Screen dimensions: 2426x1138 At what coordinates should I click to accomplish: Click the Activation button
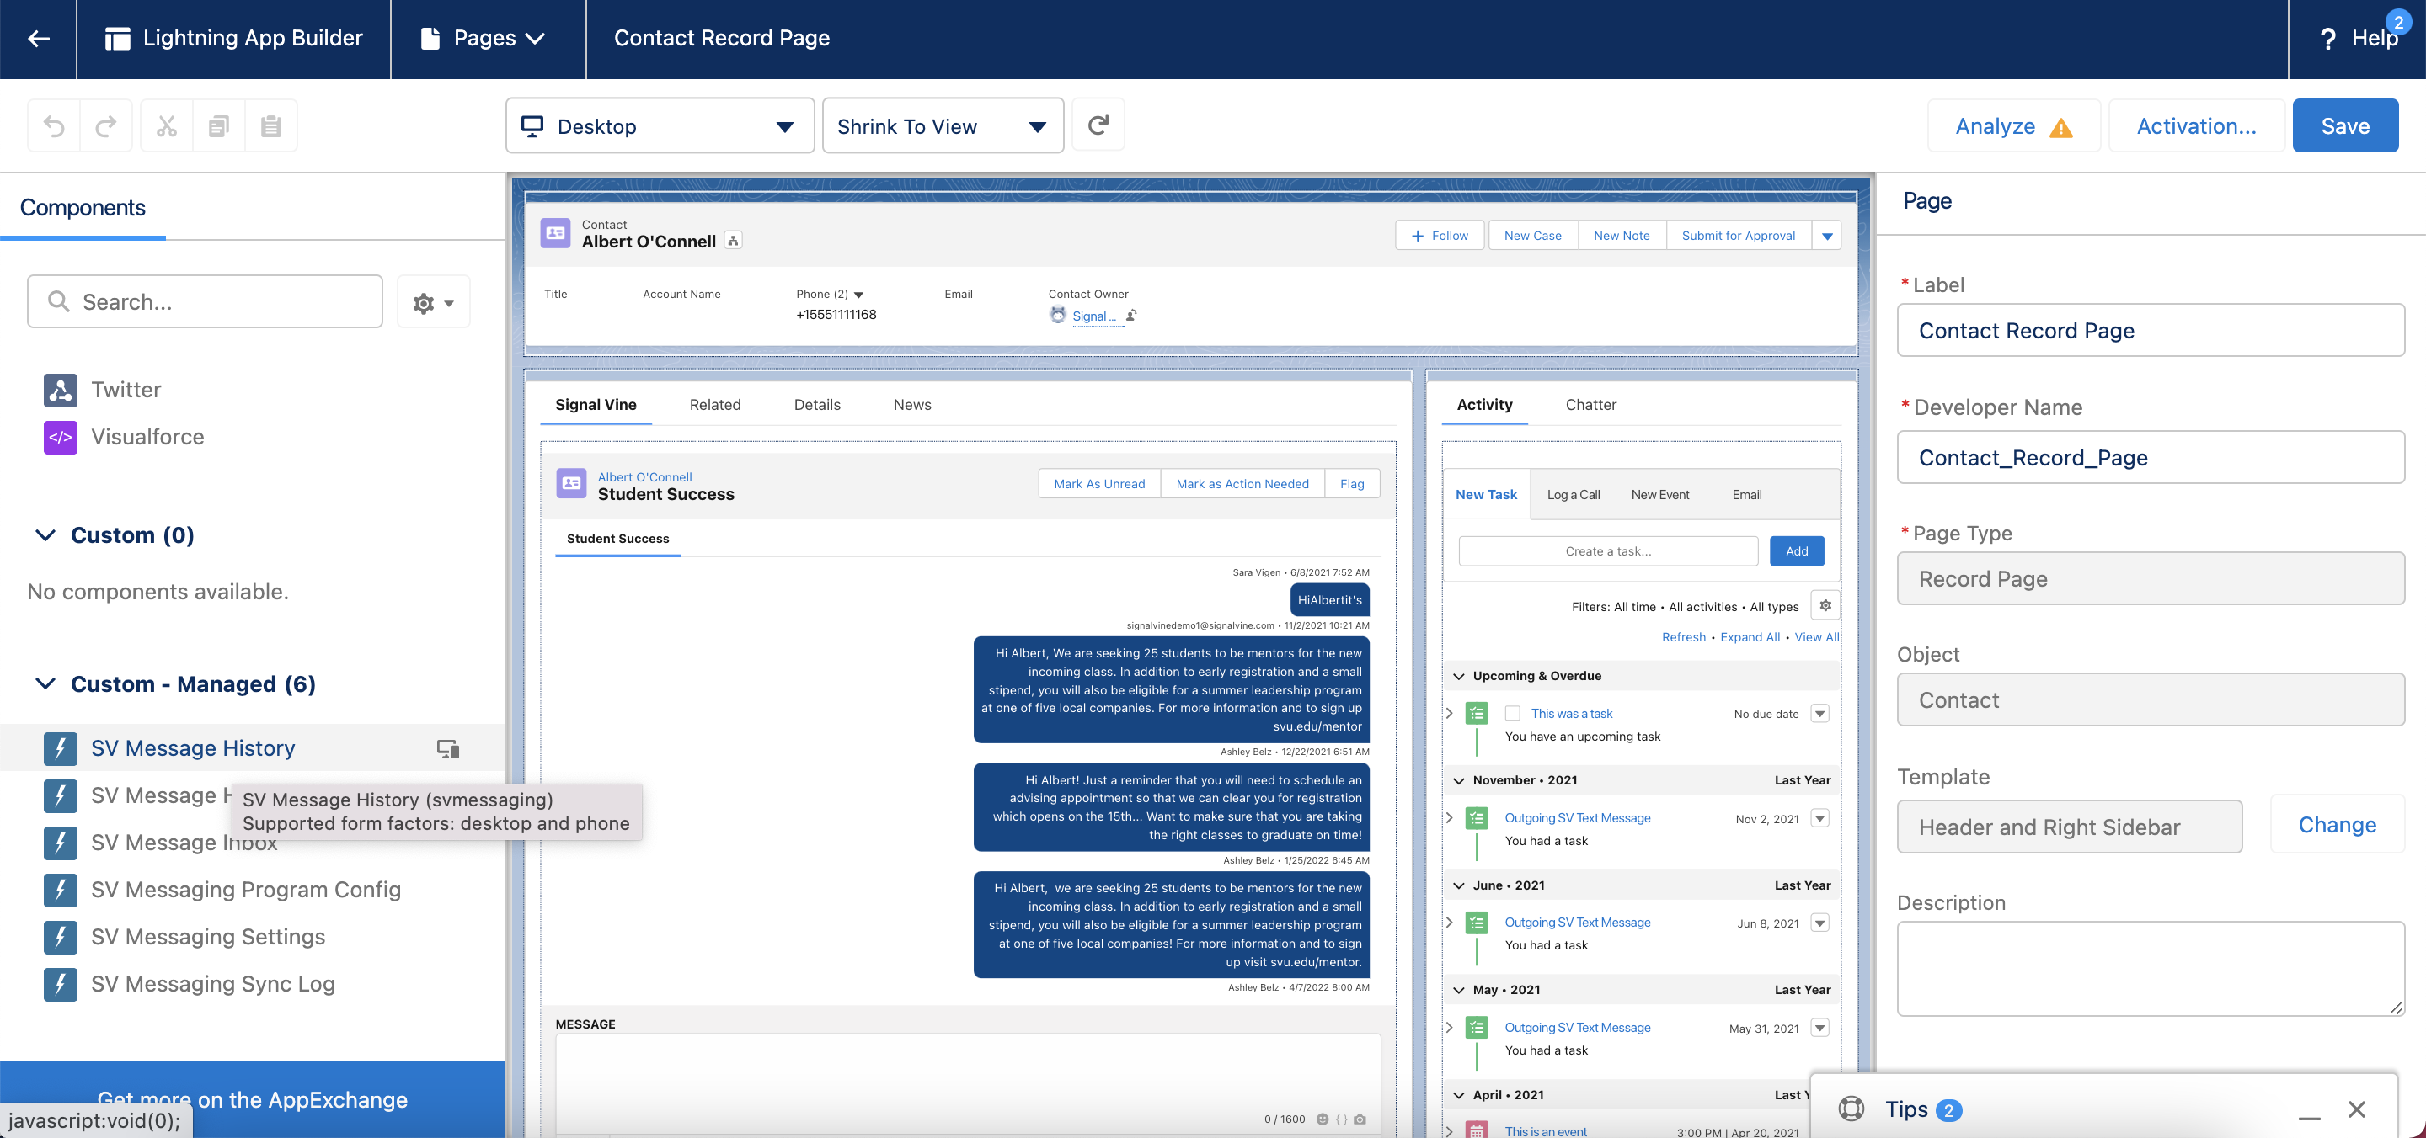pyautogui.click(x=2196, y=126)
